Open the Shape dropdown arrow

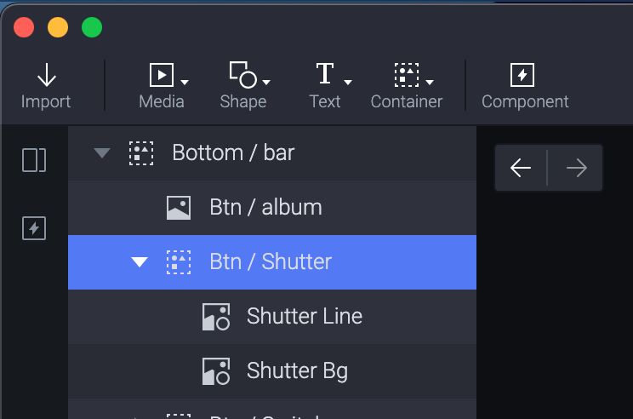tap(266, 82)
